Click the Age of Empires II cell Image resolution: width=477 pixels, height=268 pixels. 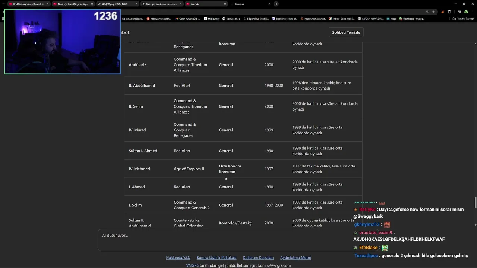tap(189, 169)
